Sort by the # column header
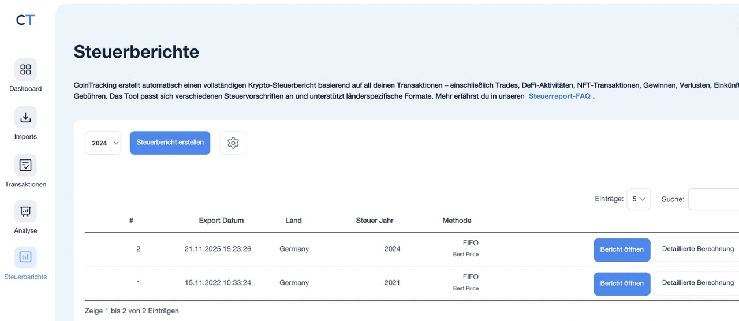The image size is (739, 321). coord(132,221)
